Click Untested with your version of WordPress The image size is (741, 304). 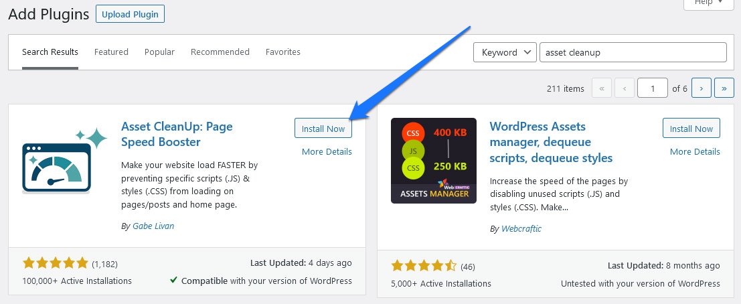pyautogui.click(x=641, y=284)
